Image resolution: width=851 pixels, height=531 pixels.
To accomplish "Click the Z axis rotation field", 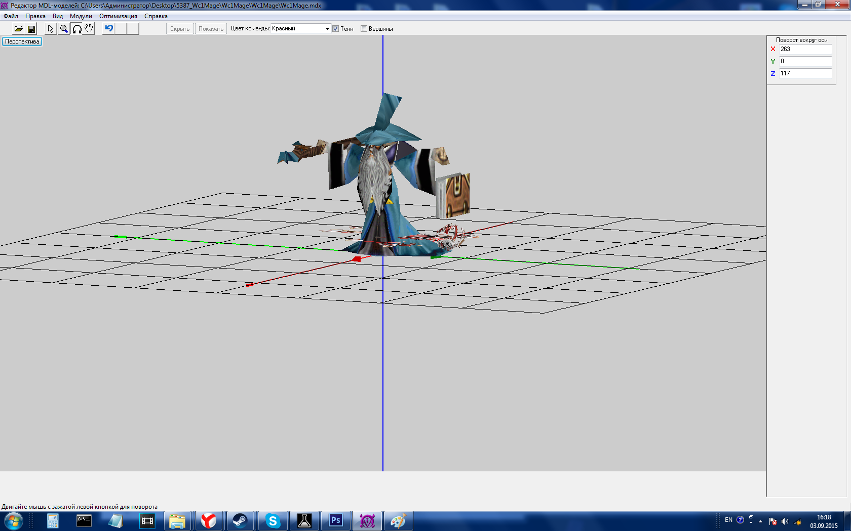I will pos(805,73).
